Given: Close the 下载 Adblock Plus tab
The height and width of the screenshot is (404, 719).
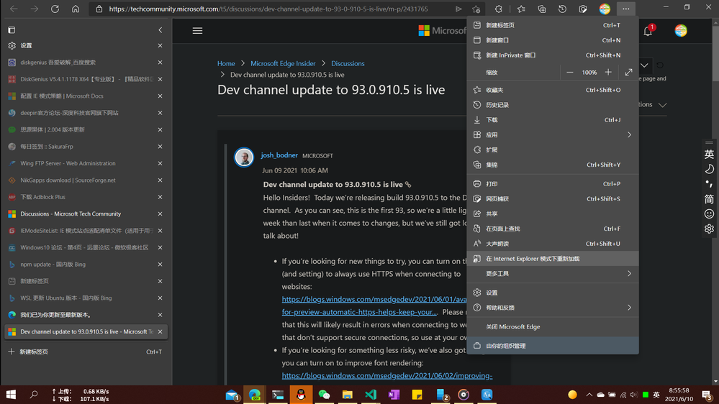Looking at the screenshot, I should click(x=160, y=197).
